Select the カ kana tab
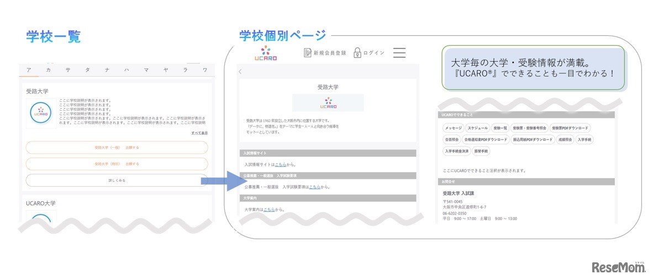 tap(48, 70)
